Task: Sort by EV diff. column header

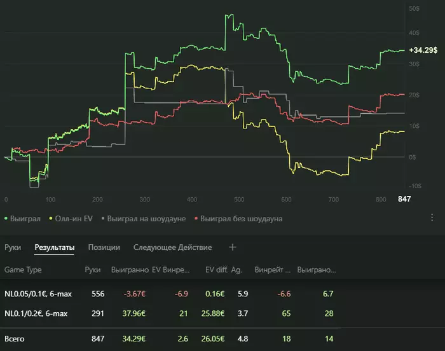Action: pyautogui.click(x=216, y=270)
